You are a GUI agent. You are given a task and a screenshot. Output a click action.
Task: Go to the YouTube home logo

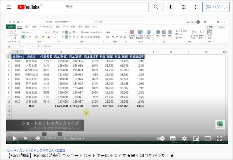click(29, 7)
